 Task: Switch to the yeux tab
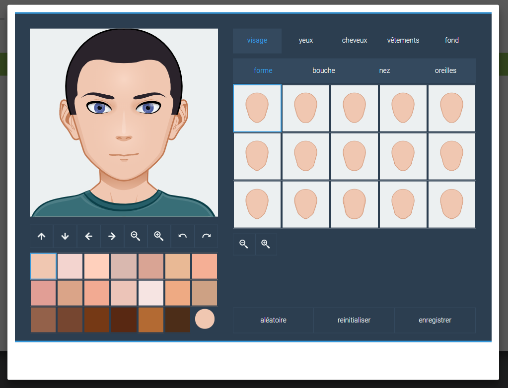[306, 41]
